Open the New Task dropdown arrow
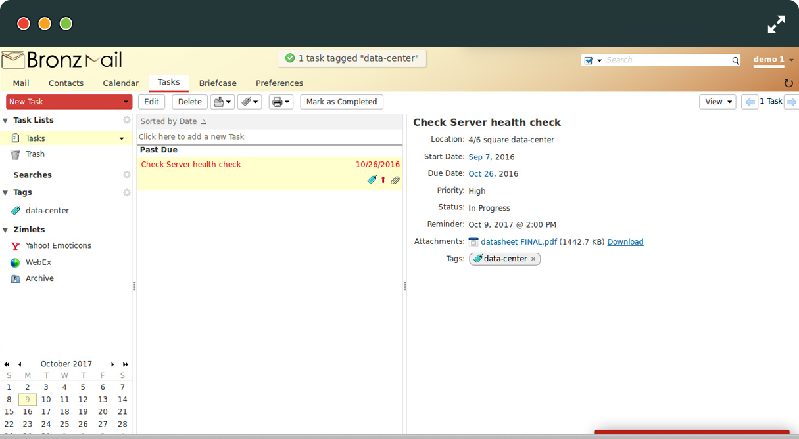Viewport: 799px width, 439px height. click(x=126, y=102)
